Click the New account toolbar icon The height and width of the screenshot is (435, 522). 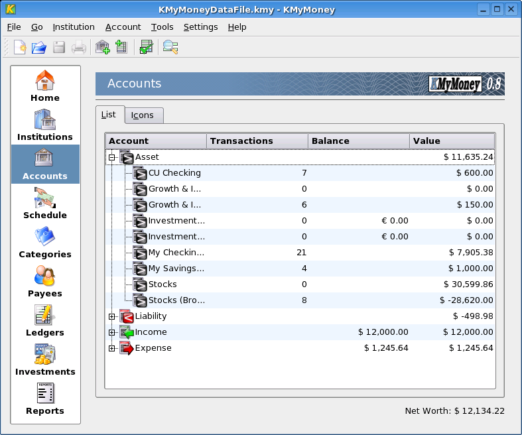pyautogui.click(x=121, y=46)
